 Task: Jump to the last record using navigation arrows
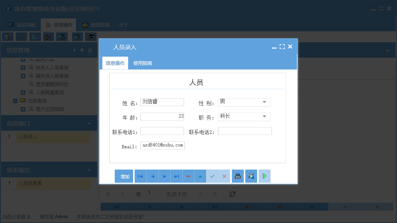point(176,176)
